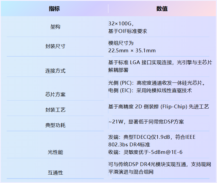This screenshot has height=183, width=217.
Task: Click the 光性能 row label
Action: point(55,152)
